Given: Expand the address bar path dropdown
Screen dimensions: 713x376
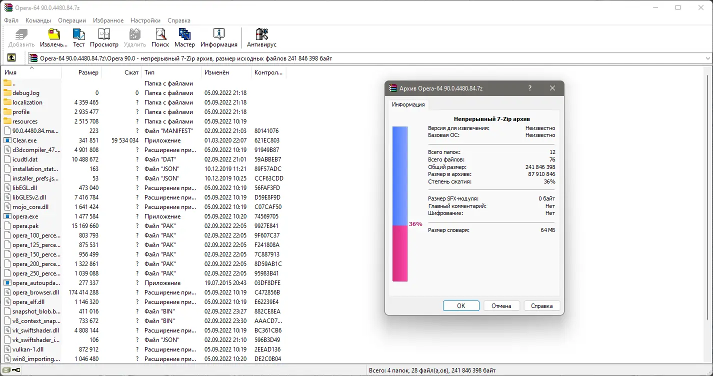Looking at the screenshot, I should point(708,57).
